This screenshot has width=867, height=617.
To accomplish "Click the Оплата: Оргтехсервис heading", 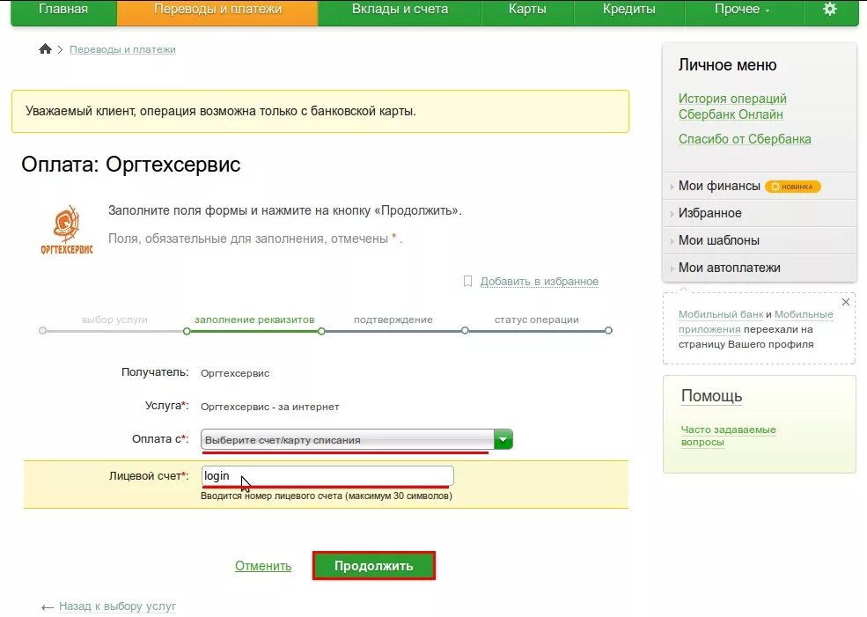I will pos(131,165).
